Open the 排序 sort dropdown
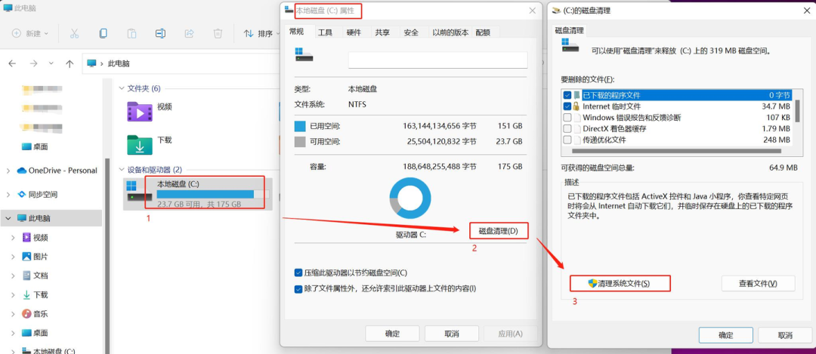The height and width of the screenshot is (354, 816). pyautogui.click(x=261, y=33)
